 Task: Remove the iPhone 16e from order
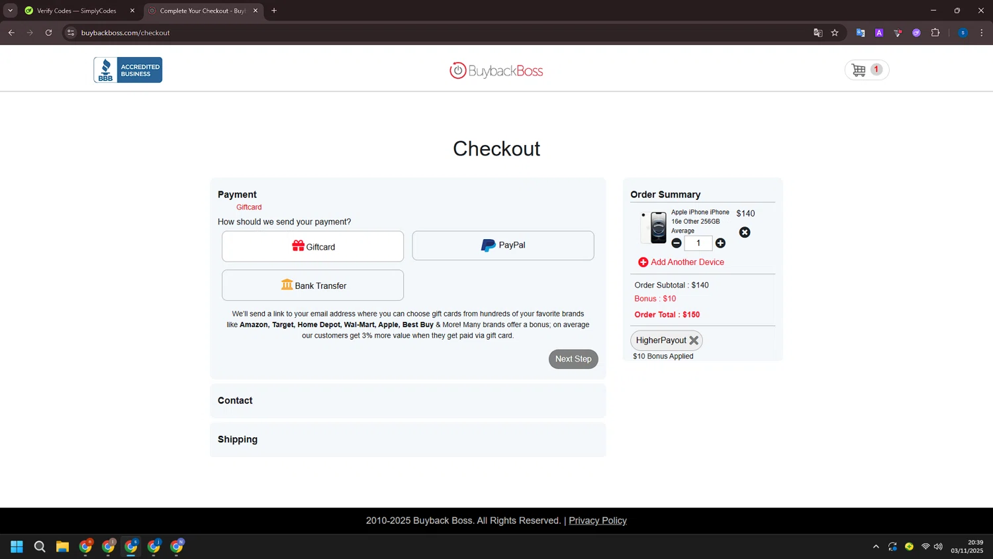click(x=745, y=232)
